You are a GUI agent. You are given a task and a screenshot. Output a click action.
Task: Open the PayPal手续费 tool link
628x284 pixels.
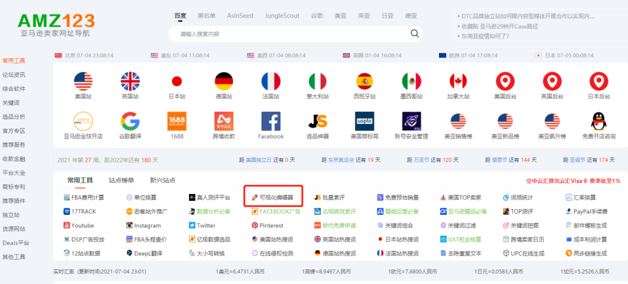tap(586, 211)
